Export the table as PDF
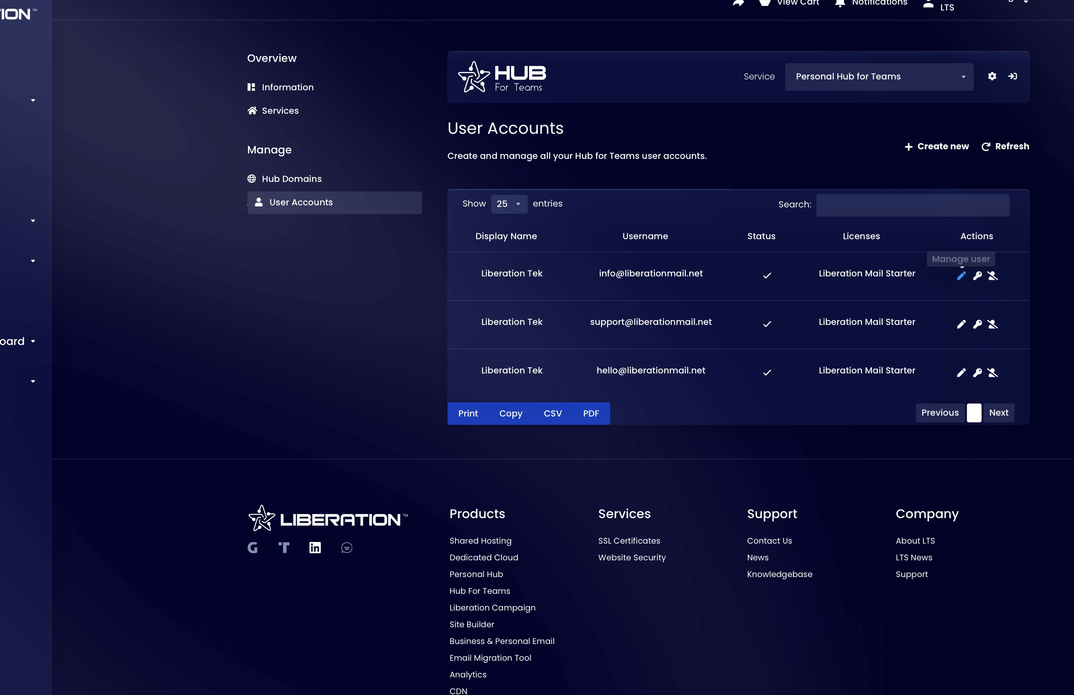This screenshot has height=695, width=1074. (591, 414)
